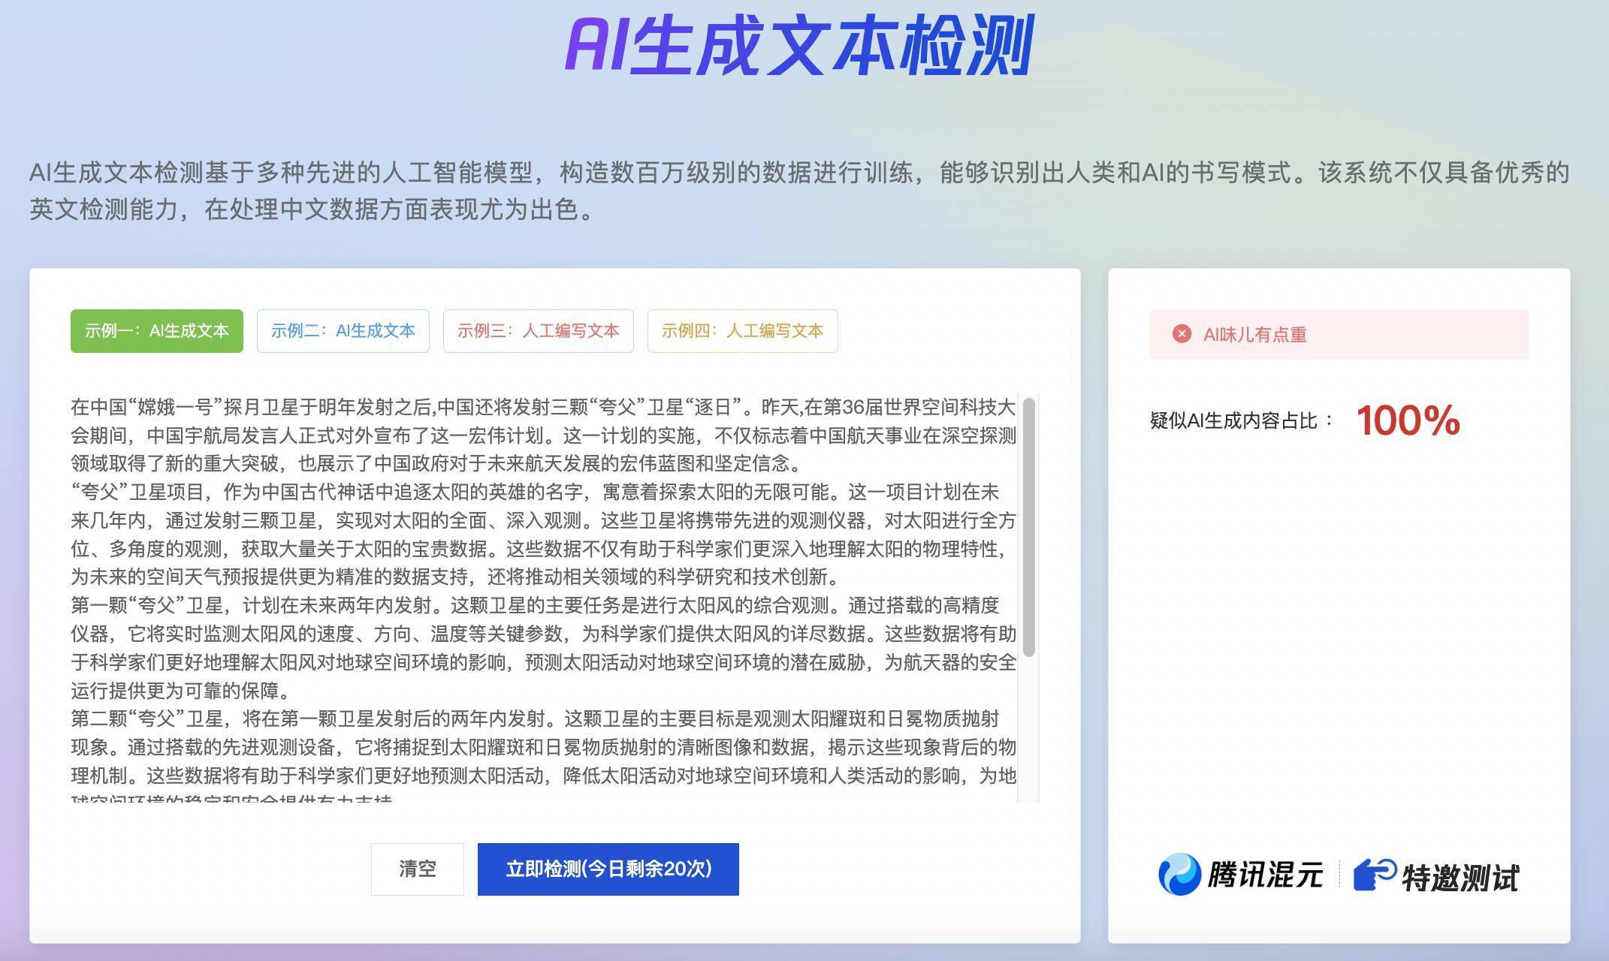Select example one: AI生成文本 green button
1609x961 pixels.
157,331
